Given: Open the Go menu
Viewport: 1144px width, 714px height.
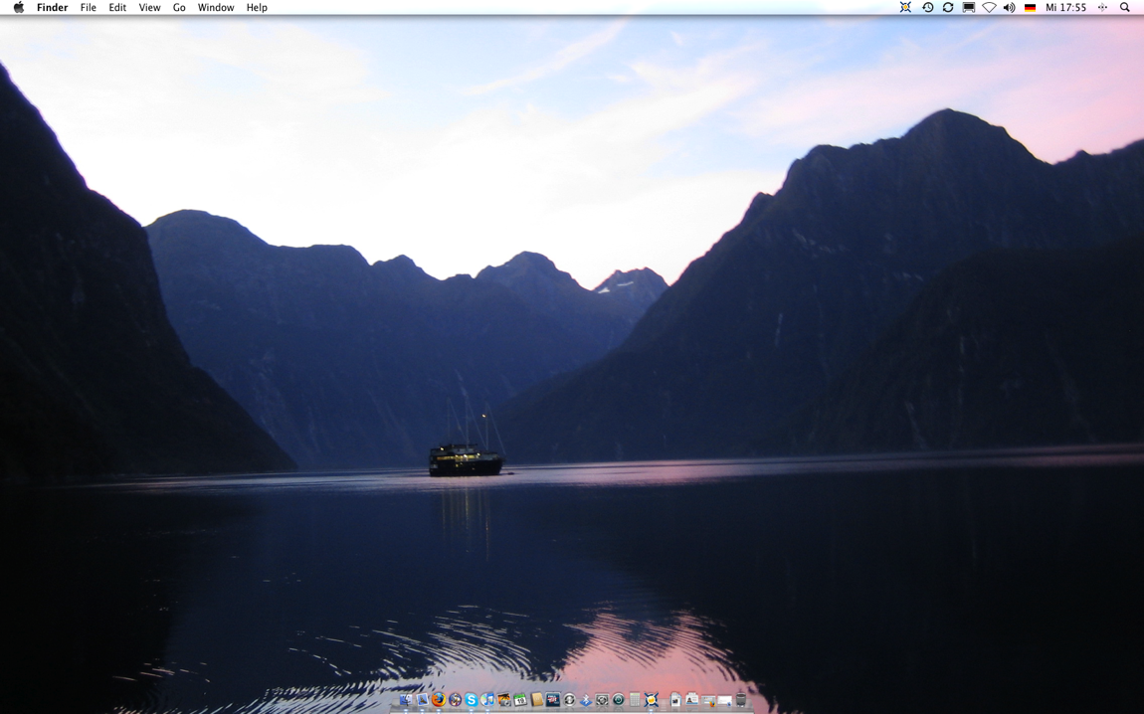Looking at the screenshot, I should pyautogui.click(x=179, y=8).
